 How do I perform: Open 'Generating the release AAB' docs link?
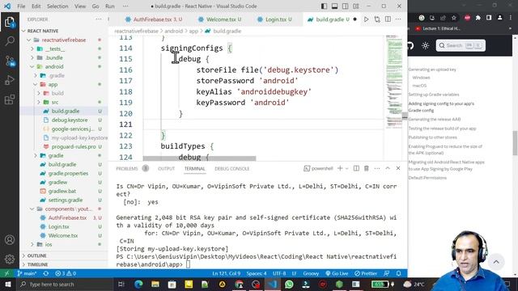click(435, 119)
